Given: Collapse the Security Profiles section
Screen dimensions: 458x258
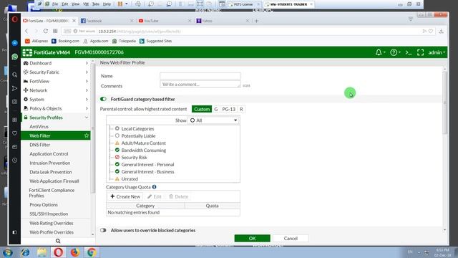Looking at the screenshot, I should [87, 118].
